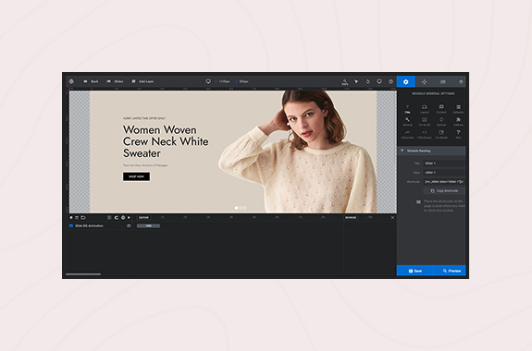
Task: Switch to the Navigation Options crosshair tab
Action: pyautogui.click(x=424, y=81)
